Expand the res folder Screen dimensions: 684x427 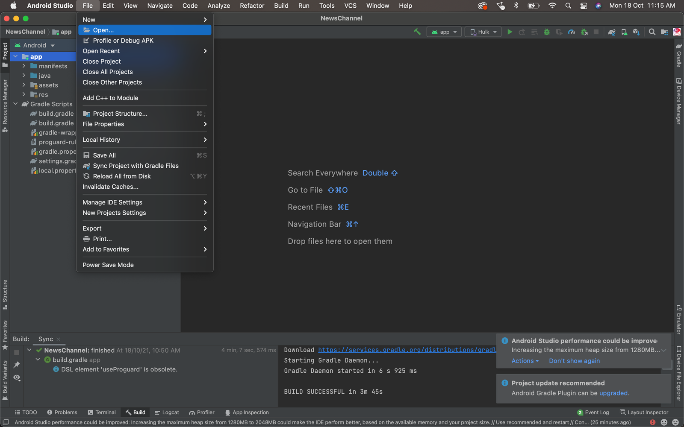(24, 94)
